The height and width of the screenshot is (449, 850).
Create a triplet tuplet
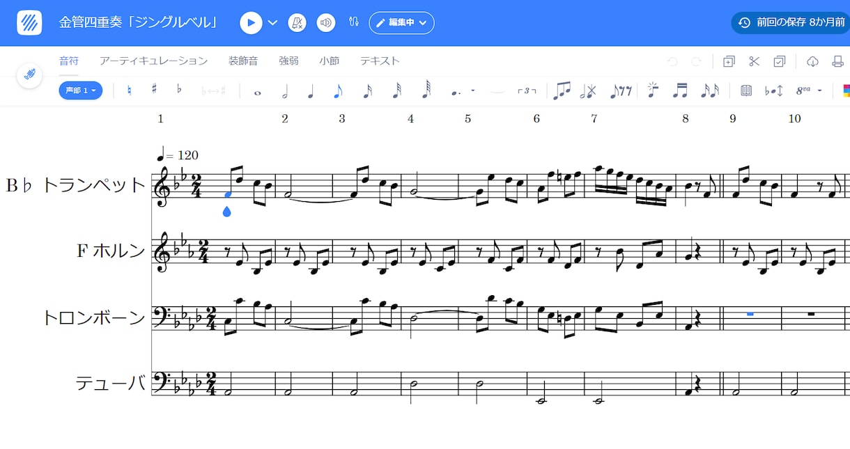click(527, 90)
